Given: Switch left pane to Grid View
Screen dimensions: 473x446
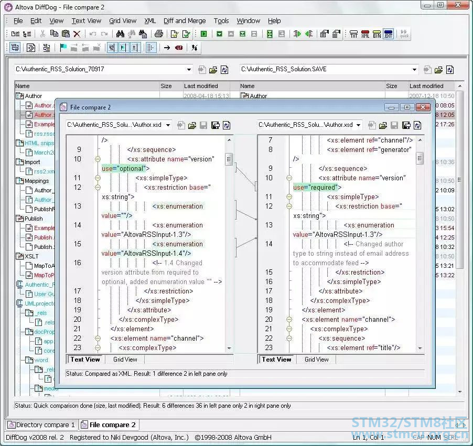Looking at the screenshot, I should click(125, 359).
